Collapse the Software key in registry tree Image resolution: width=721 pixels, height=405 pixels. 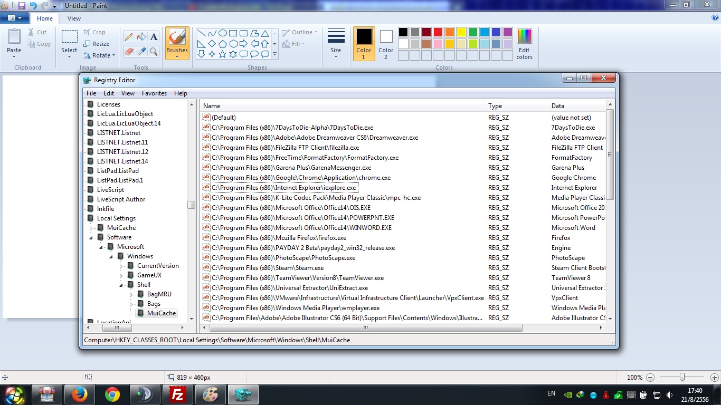(x=91, y=237)
